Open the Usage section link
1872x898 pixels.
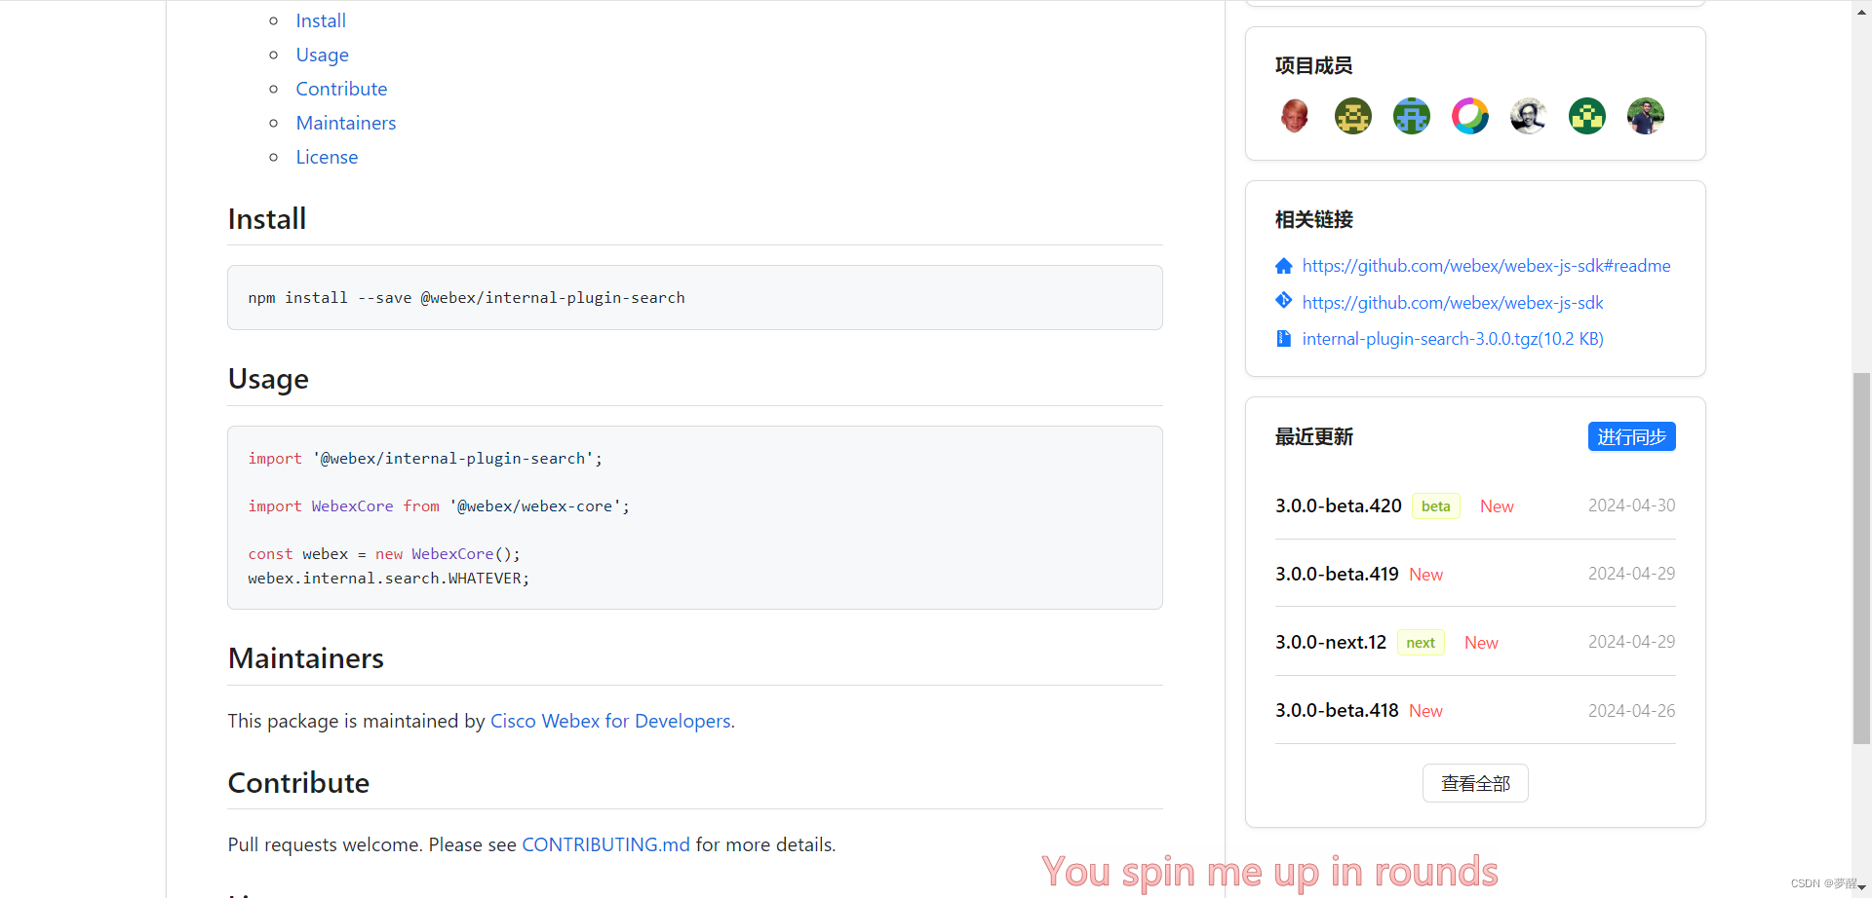322,55
